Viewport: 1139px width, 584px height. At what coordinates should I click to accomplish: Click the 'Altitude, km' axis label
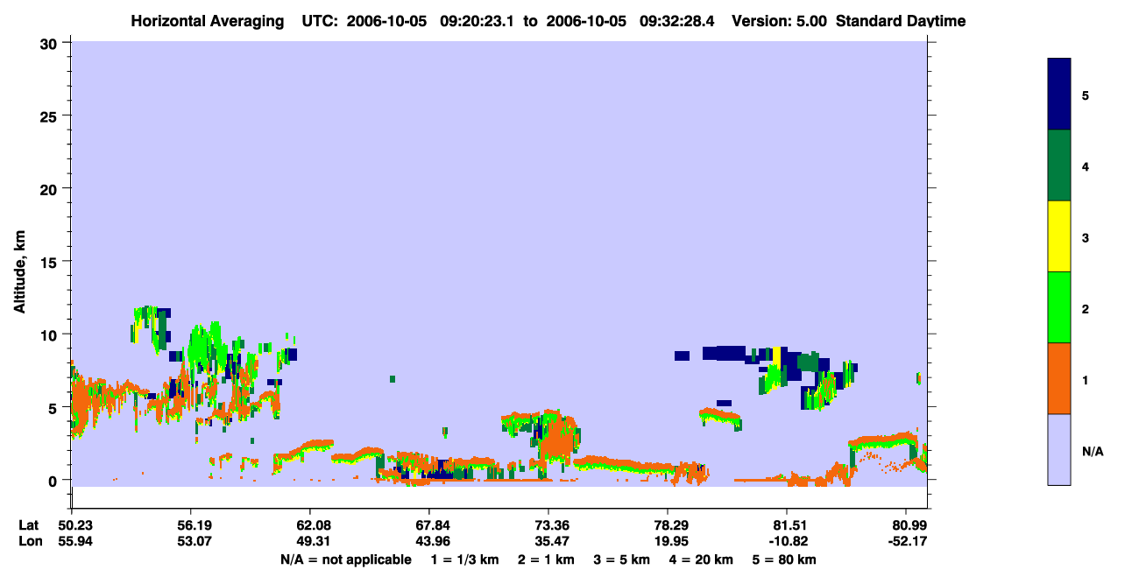pyautogui.click(x=19, y=273)
